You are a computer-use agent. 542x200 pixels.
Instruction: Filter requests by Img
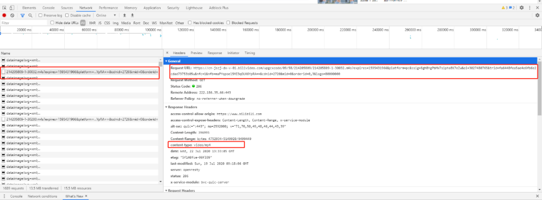coord(115,23)
